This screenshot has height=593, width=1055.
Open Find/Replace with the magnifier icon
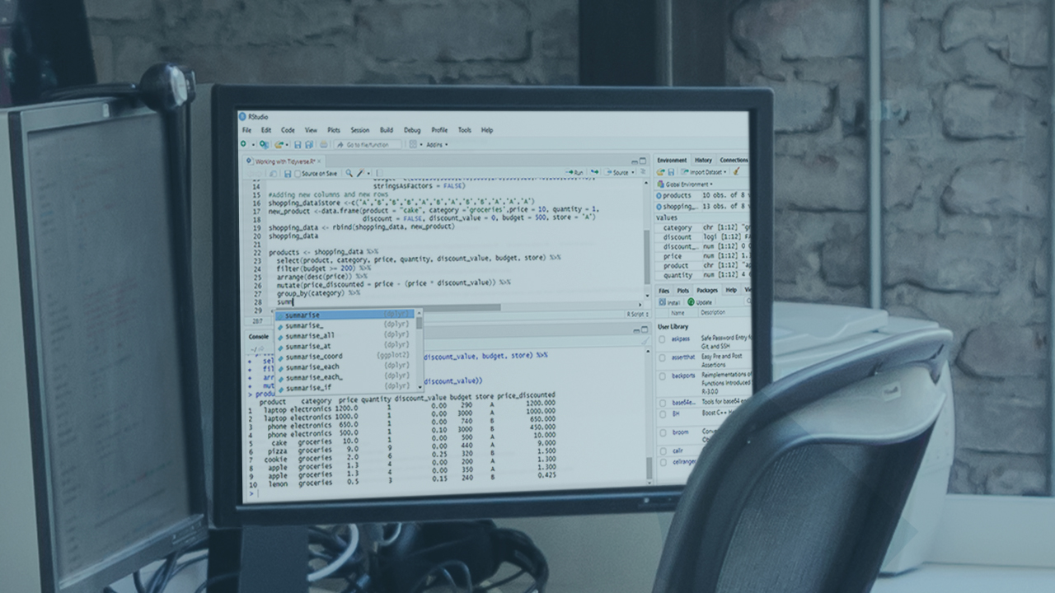[349, 173]
